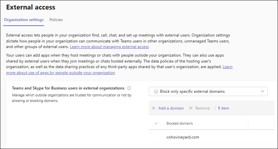
Task: Expand the dropdown using its chevron arrow
Action: coord(263,91)
